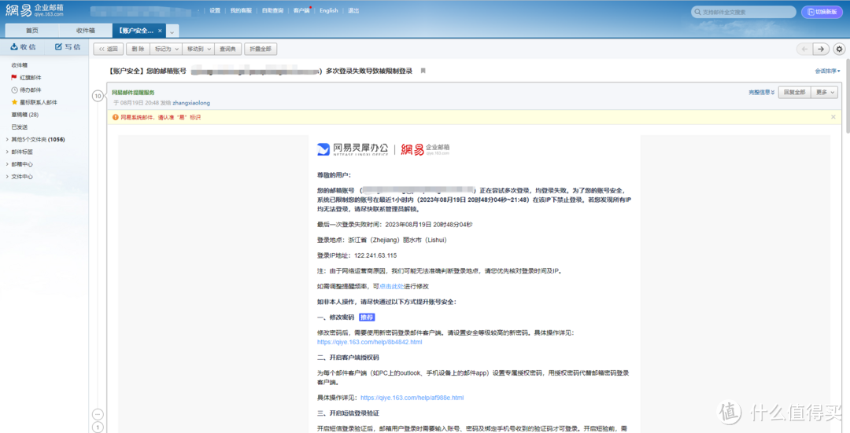
Task: Click the 折叠全部 collapse all button
Action: [261, 49]
